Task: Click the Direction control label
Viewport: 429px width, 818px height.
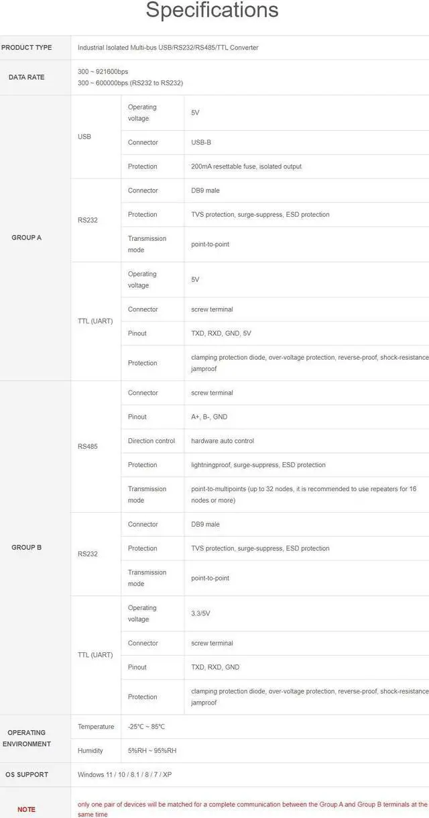Action: [151, 441]
